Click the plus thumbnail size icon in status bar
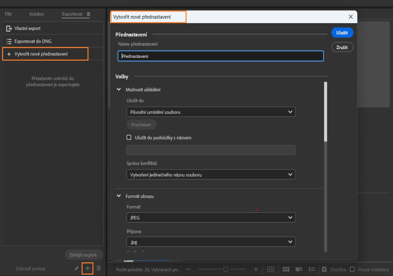The width and height of the screenshot is (393, 276). coord(256,269)
